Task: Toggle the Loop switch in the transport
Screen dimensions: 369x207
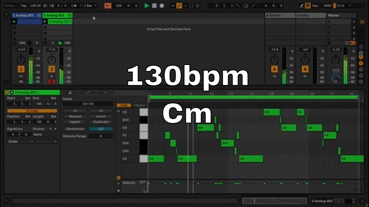Action: (x=246, y=6)
